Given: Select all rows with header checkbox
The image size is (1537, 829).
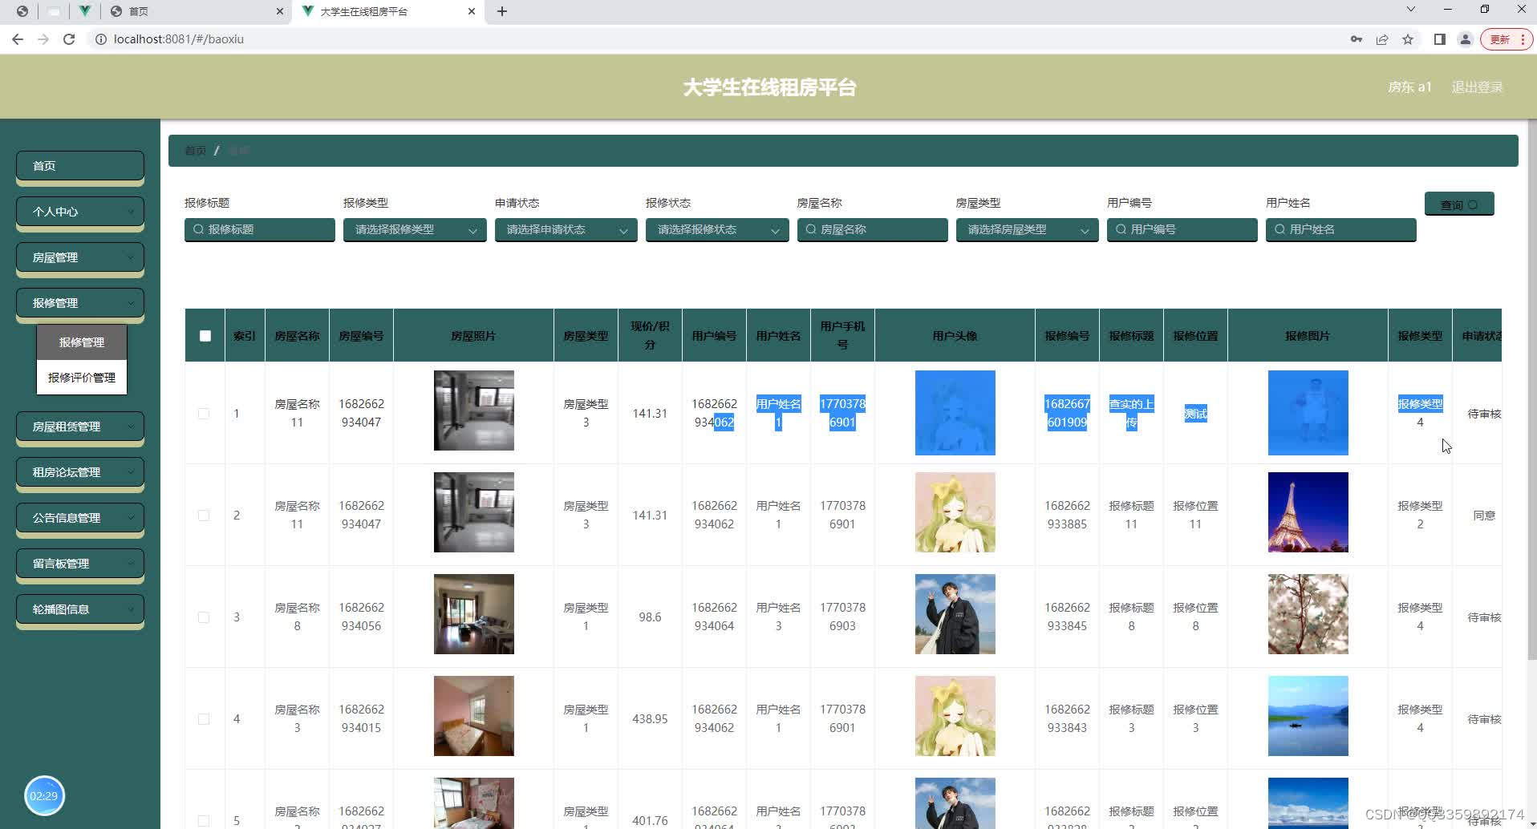Looking at the screenshot, I should (x=205, y=336).
